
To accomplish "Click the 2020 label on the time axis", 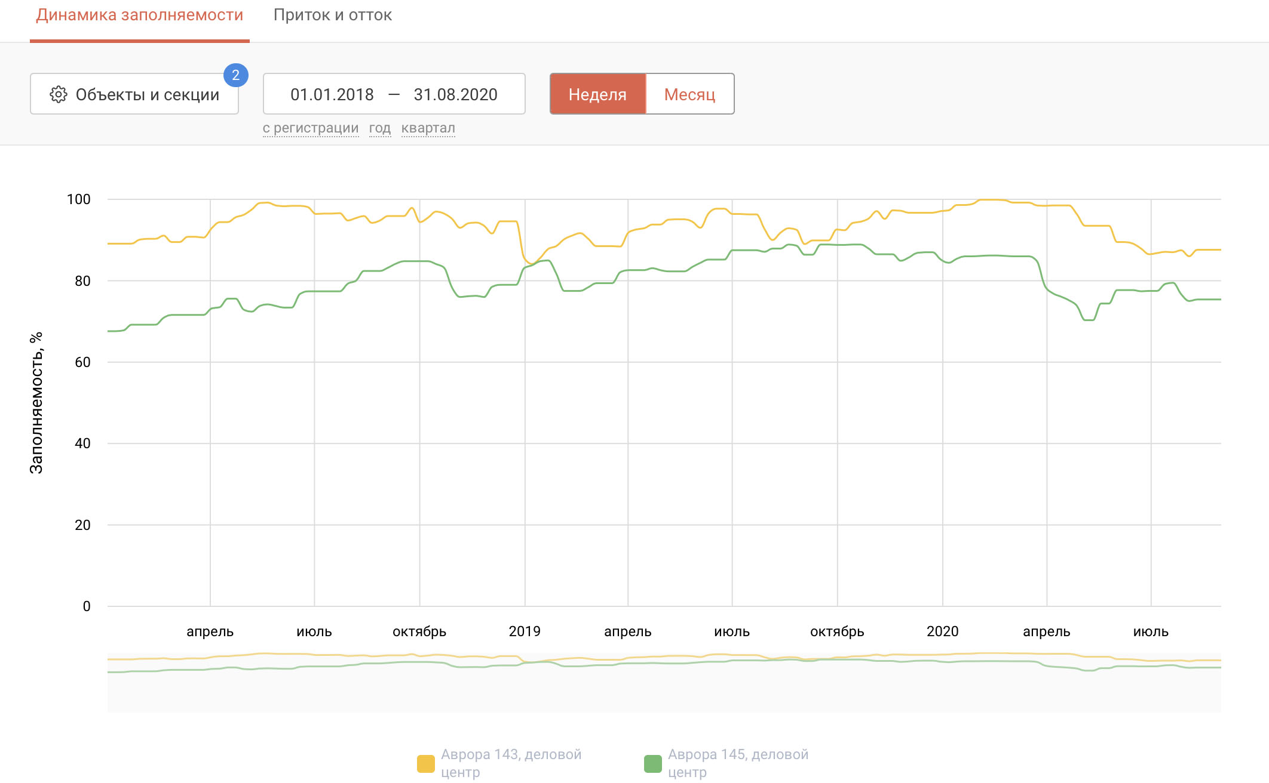I will coord(943,631).
